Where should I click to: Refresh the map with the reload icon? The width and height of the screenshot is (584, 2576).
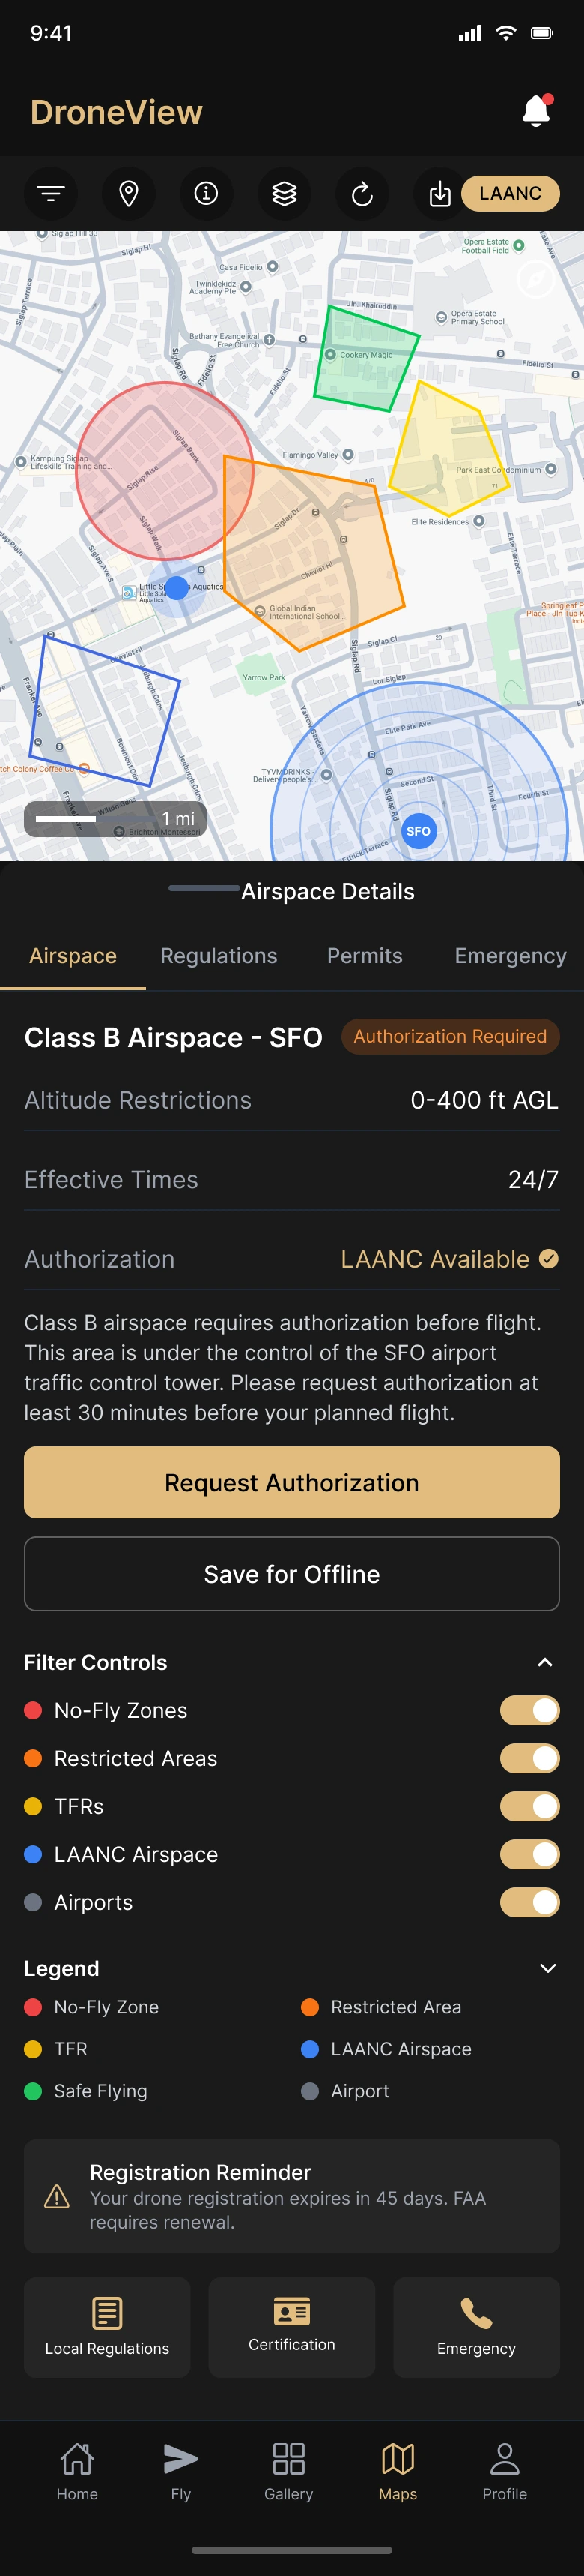click(362, 193)
